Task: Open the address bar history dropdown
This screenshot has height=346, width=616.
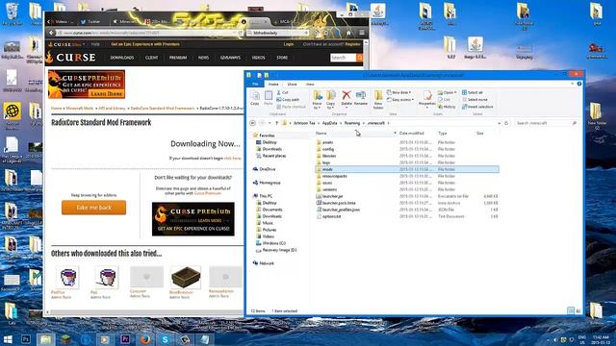Action: click(499, 123)
